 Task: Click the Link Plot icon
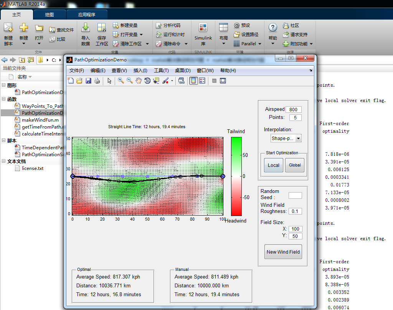181,81
